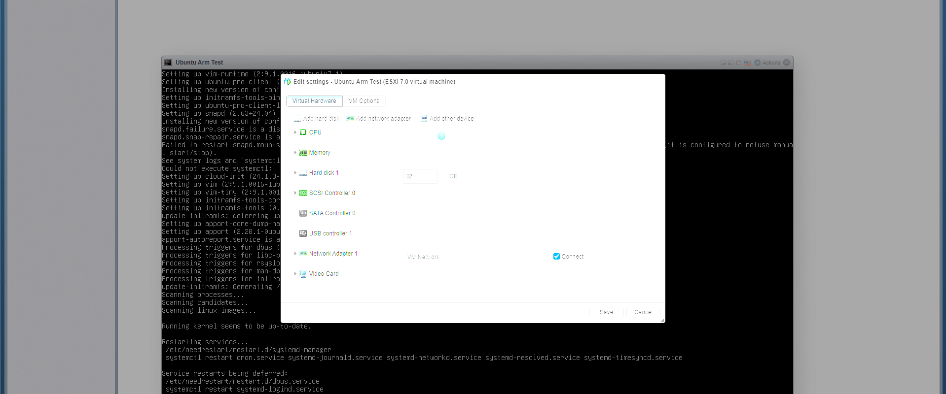
Task: Click the console icon beside Ubuntu Arm Test title
Action: click(x=168, y=63)
